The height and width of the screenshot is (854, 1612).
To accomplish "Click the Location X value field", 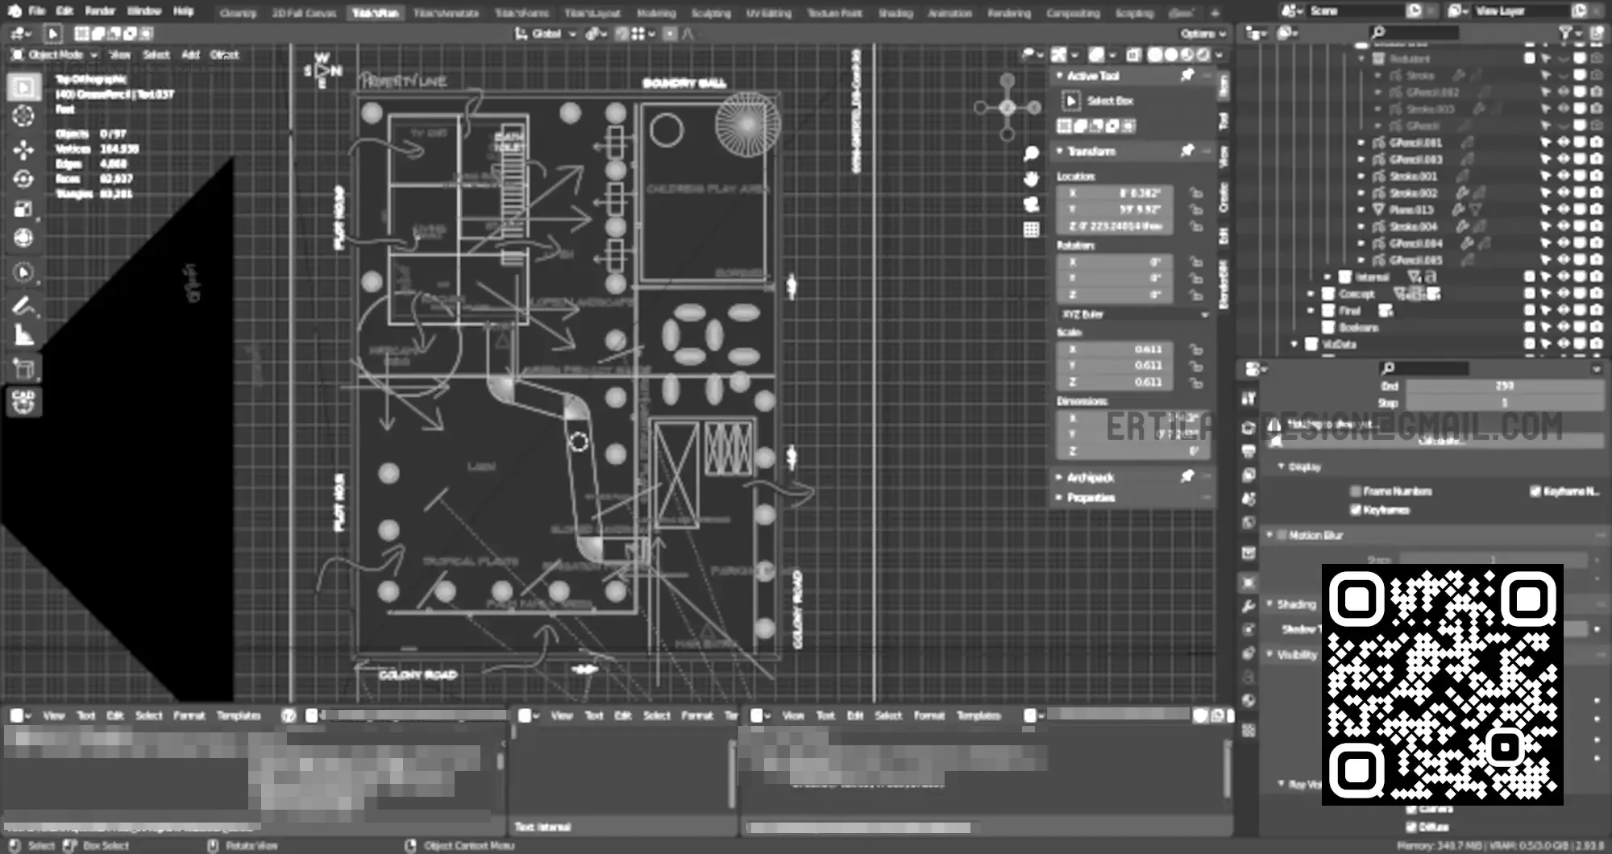I will coord(1116,193).
